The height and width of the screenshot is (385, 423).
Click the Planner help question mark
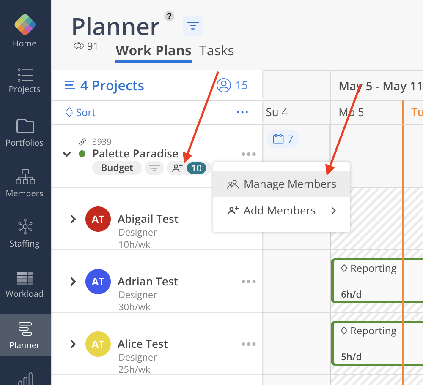169,16
